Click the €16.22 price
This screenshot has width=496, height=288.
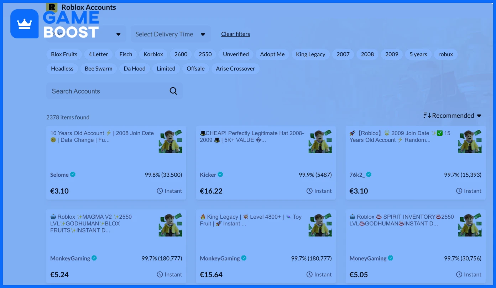[211, 191]
